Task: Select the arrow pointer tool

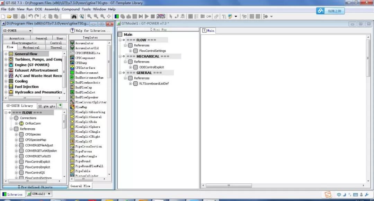Action: tap(171, 16)
